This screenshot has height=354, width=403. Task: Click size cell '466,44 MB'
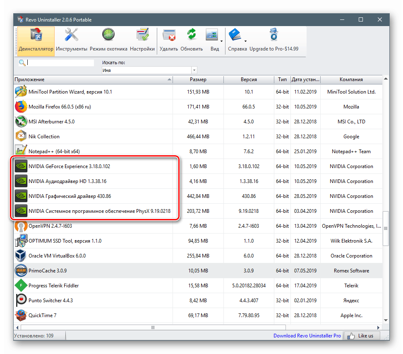tap(198, 137)
